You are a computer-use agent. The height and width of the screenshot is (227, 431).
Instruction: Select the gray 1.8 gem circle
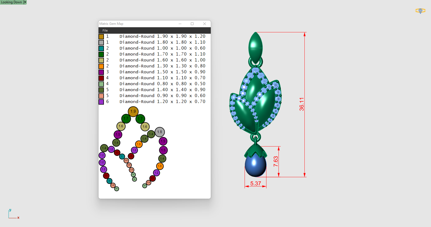point(159,132)
